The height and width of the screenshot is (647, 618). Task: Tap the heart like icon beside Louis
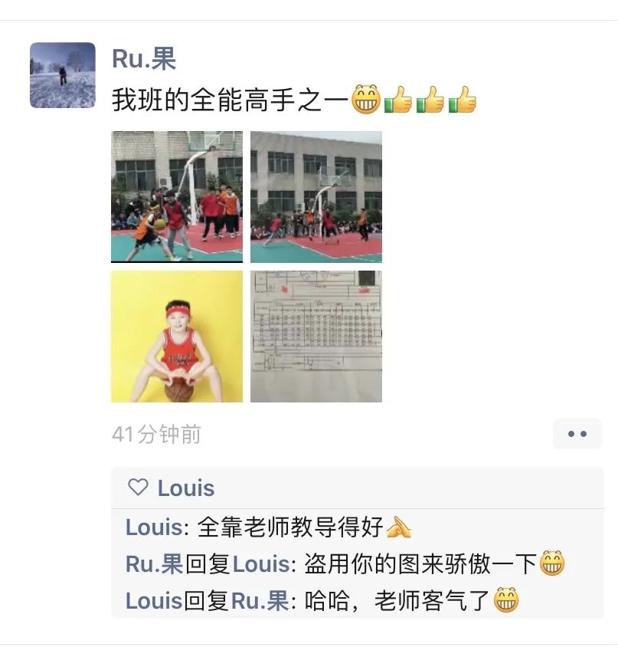(x=138, y=488)
